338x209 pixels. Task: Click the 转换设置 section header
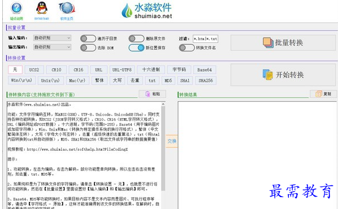click(16, 58)
